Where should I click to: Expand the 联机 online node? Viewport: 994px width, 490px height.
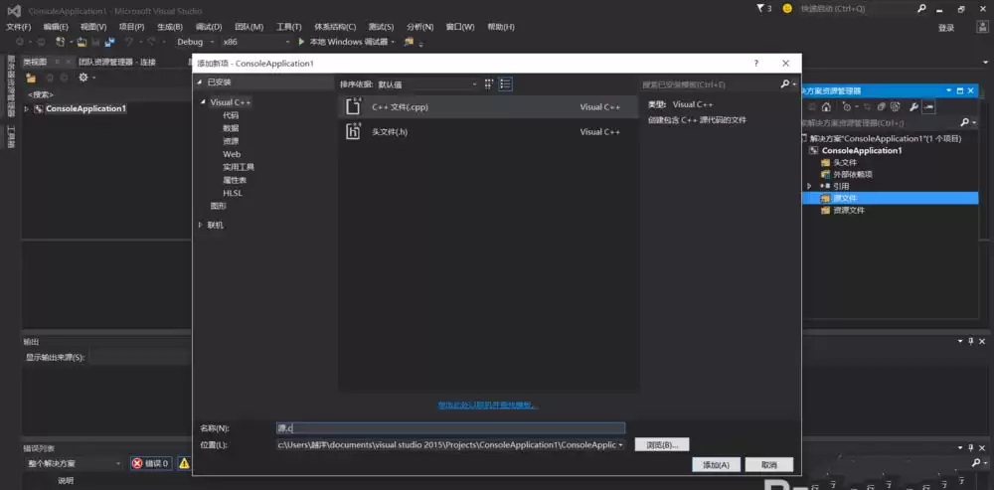coord(202,226)
